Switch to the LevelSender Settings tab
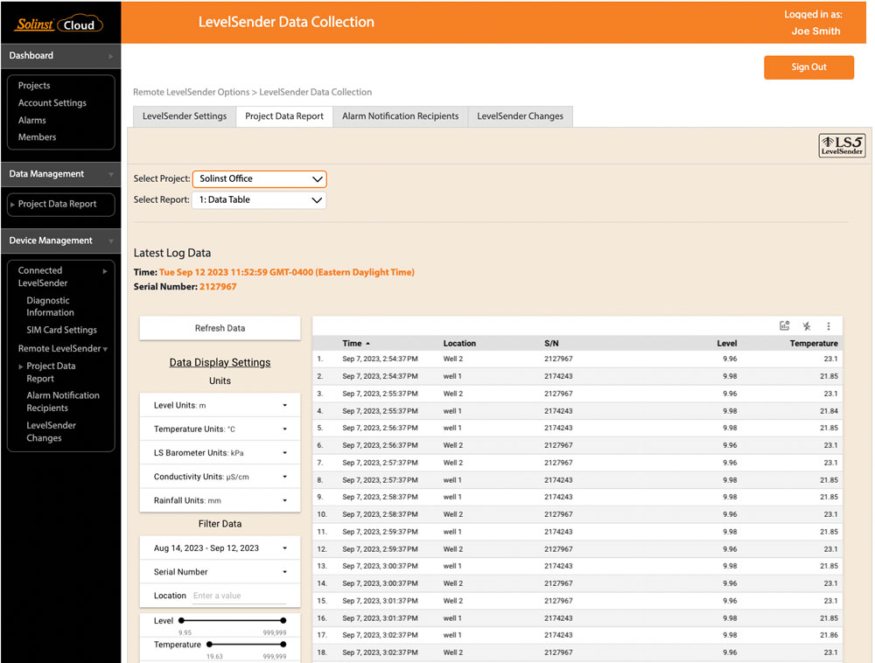The image size is (875, 663). tap(185, 116)
